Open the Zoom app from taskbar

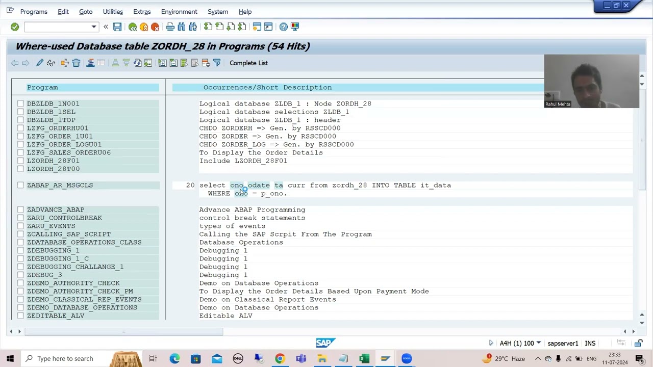(406, 358)
